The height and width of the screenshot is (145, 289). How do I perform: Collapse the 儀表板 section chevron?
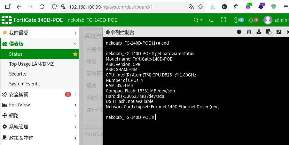tap(75, 44)
